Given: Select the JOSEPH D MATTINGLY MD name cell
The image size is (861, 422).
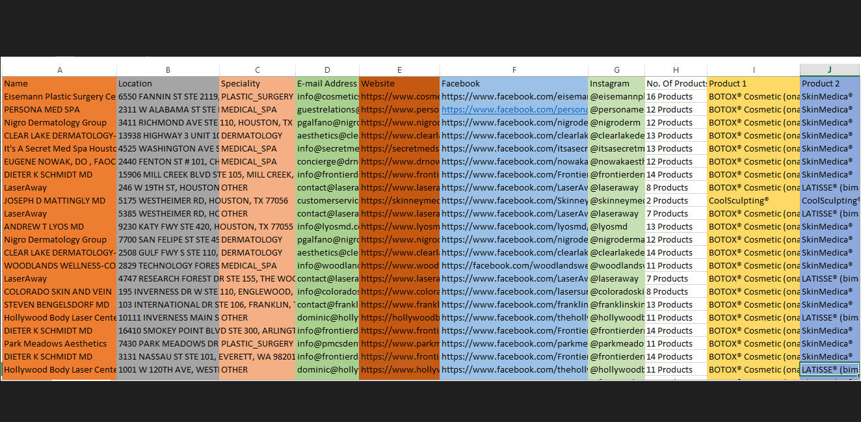Looking at the screenshot, I should [x=60, y=201].
